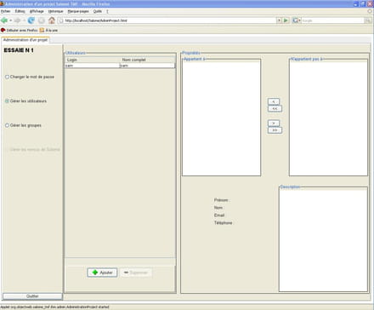Go to the Home page icon
The width and height of the screenshot is (374, 310).
click(52, 20)
